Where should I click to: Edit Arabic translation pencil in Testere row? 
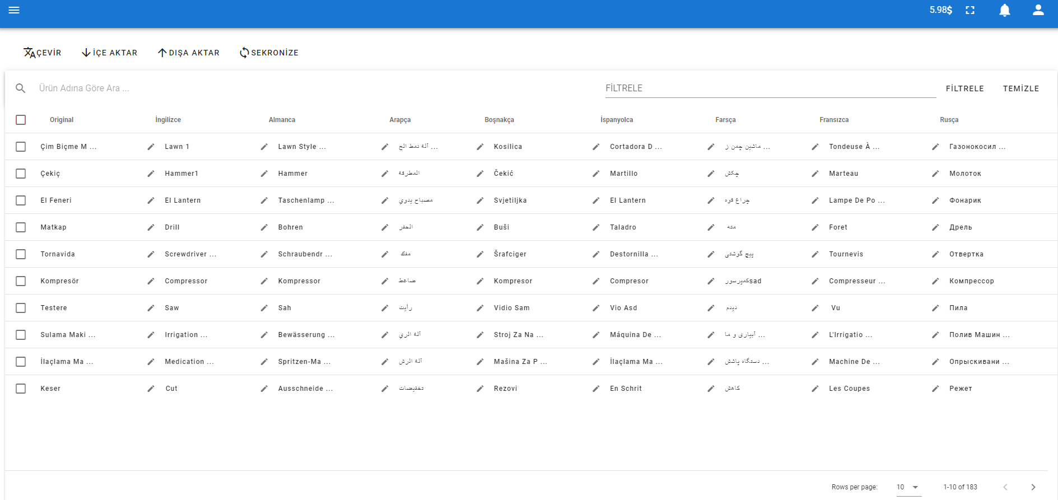[385, 308]
